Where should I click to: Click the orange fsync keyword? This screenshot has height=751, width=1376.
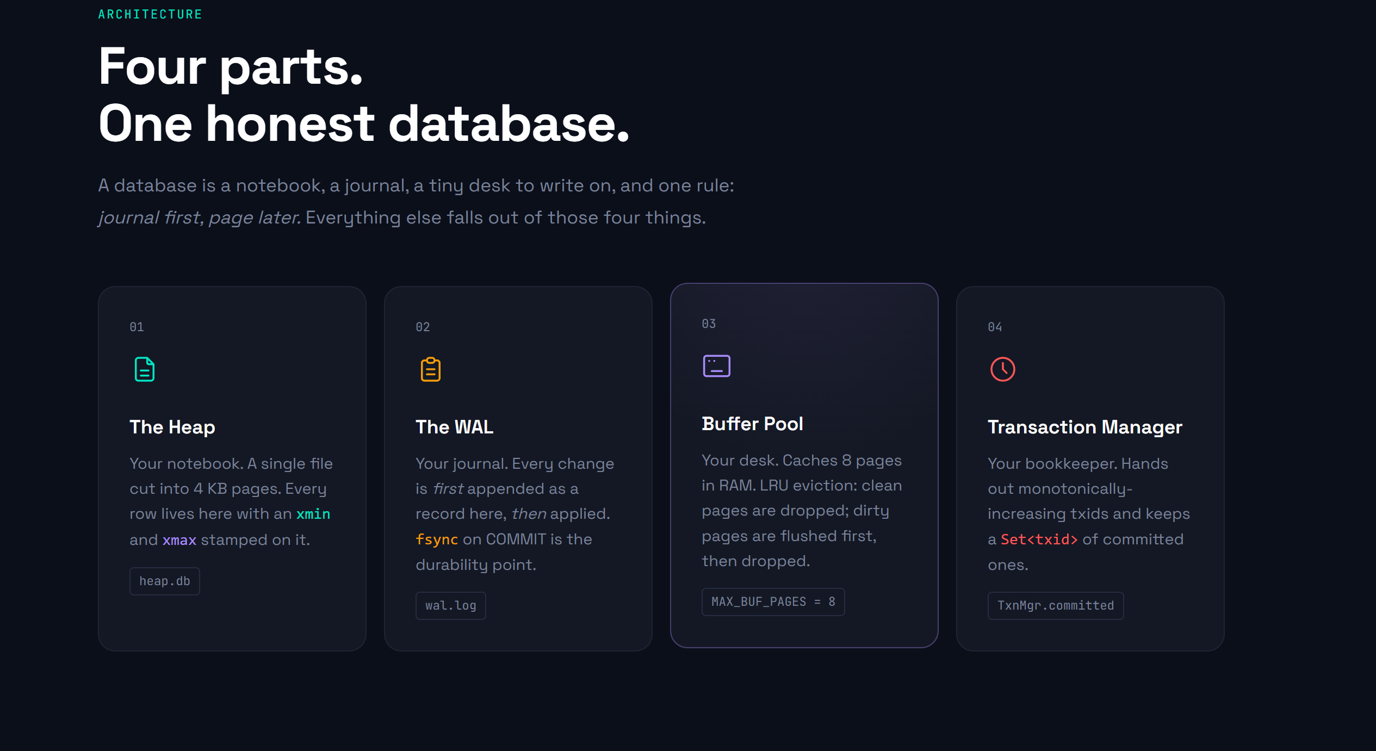pyautogui.click(x=437, y=539)
